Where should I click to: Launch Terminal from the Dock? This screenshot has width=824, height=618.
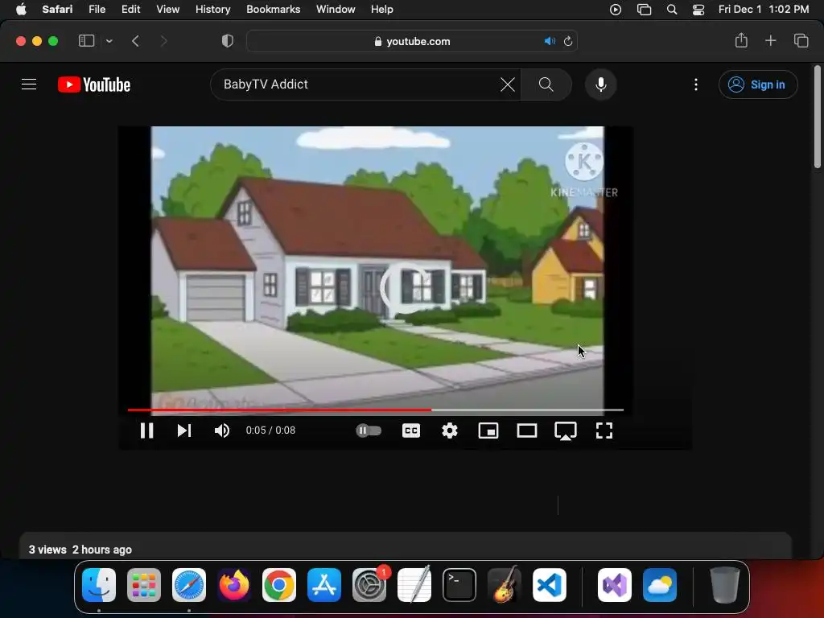(459, 585)
